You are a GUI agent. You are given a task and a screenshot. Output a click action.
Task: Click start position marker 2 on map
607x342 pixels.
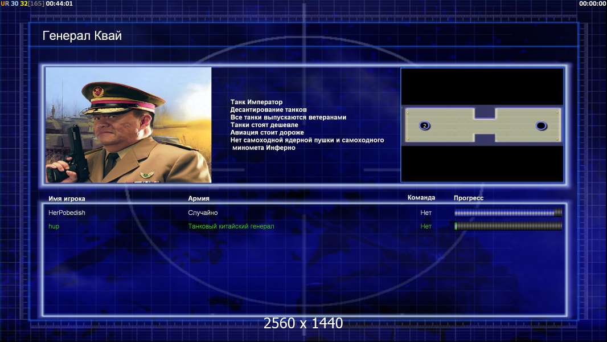pyautogui.click(x=425, y=125)
